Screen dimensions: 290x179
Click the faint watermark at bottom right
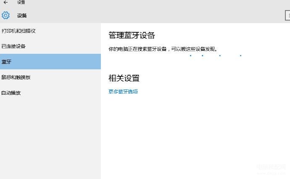coord(272,169)
